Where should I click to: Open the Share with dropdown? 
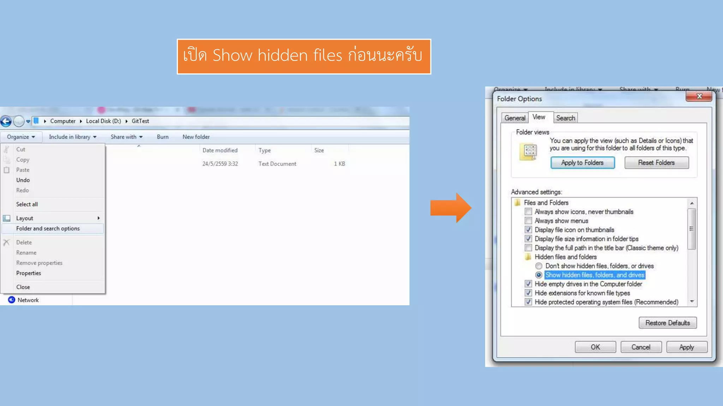tap(126, 137)
